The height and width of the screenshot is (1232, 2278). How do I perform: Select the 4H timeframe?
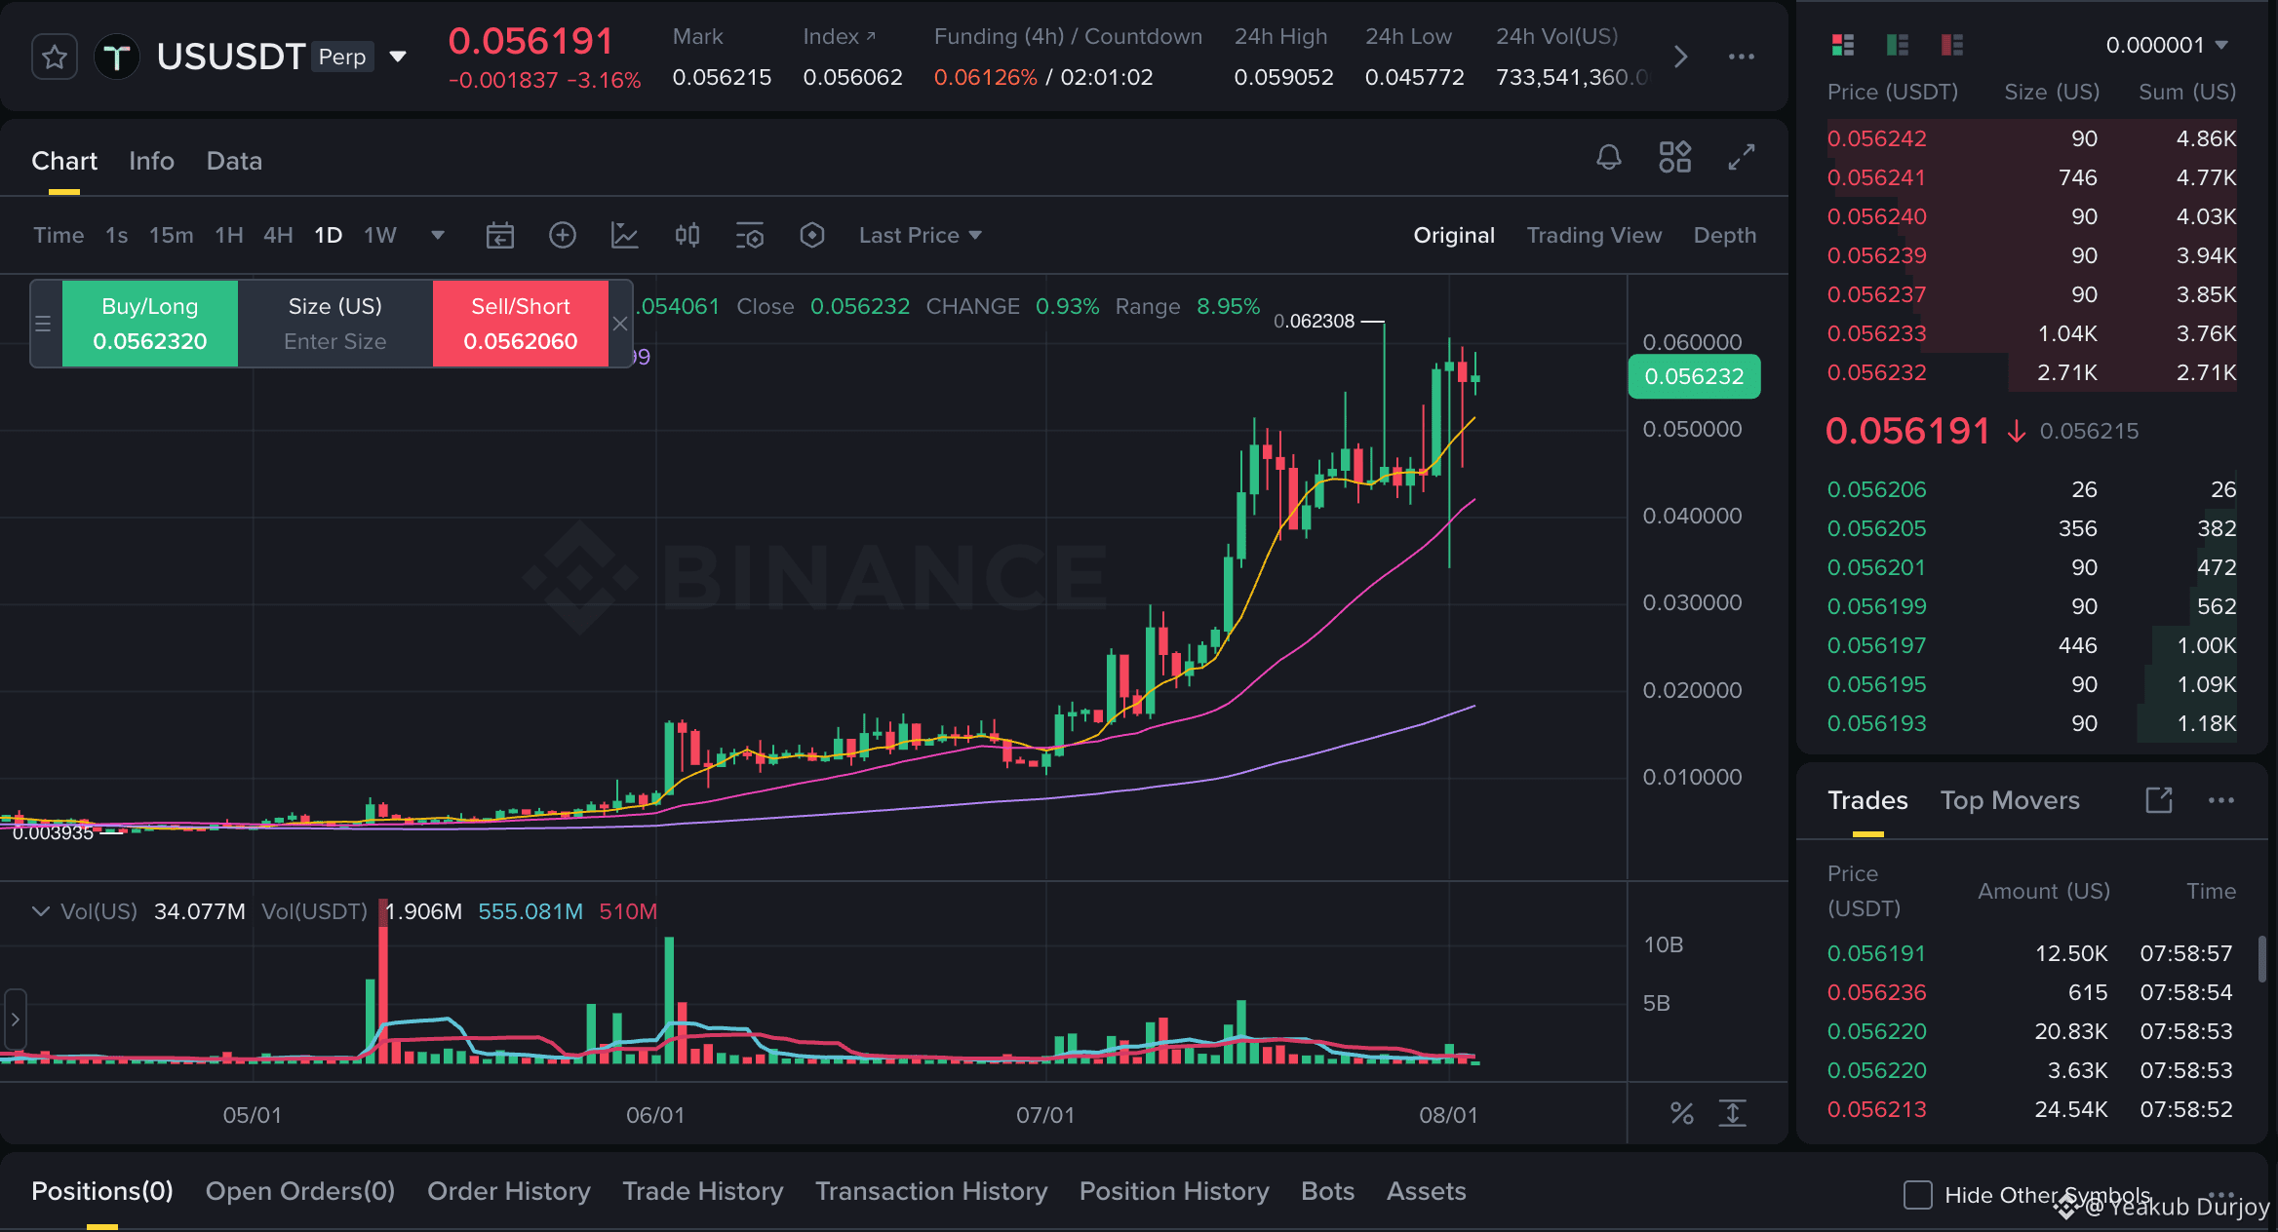[x=278, y=235]
